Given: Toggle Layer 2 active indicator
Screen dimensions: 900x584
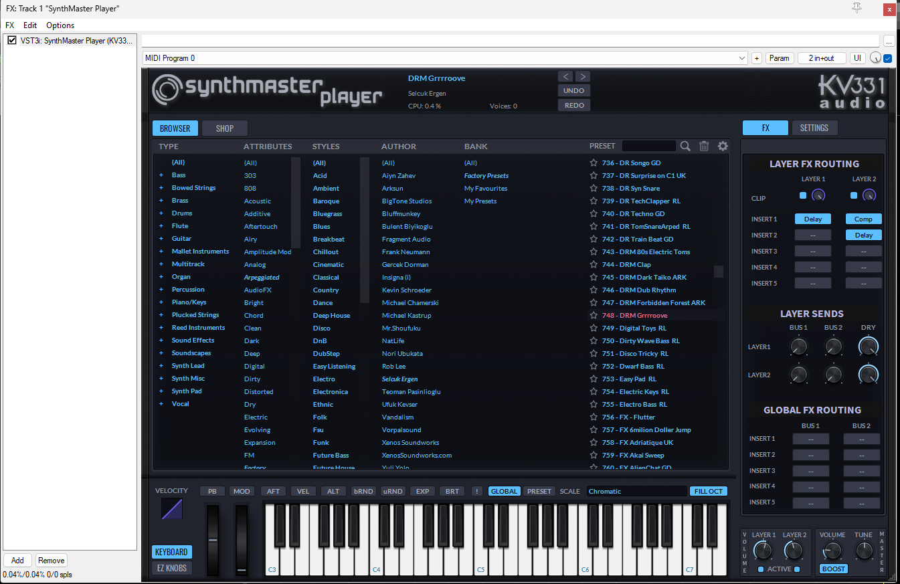Looking at the screenshot, I should pos(797,569).
